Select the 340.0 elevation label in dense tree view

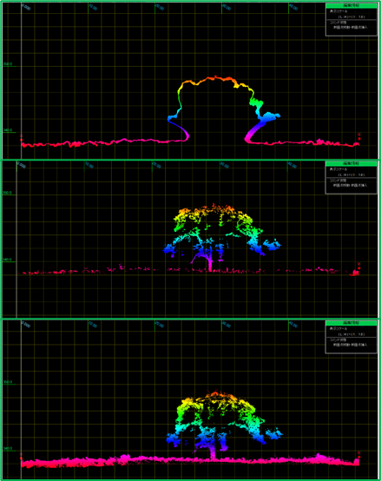point(8,449)
